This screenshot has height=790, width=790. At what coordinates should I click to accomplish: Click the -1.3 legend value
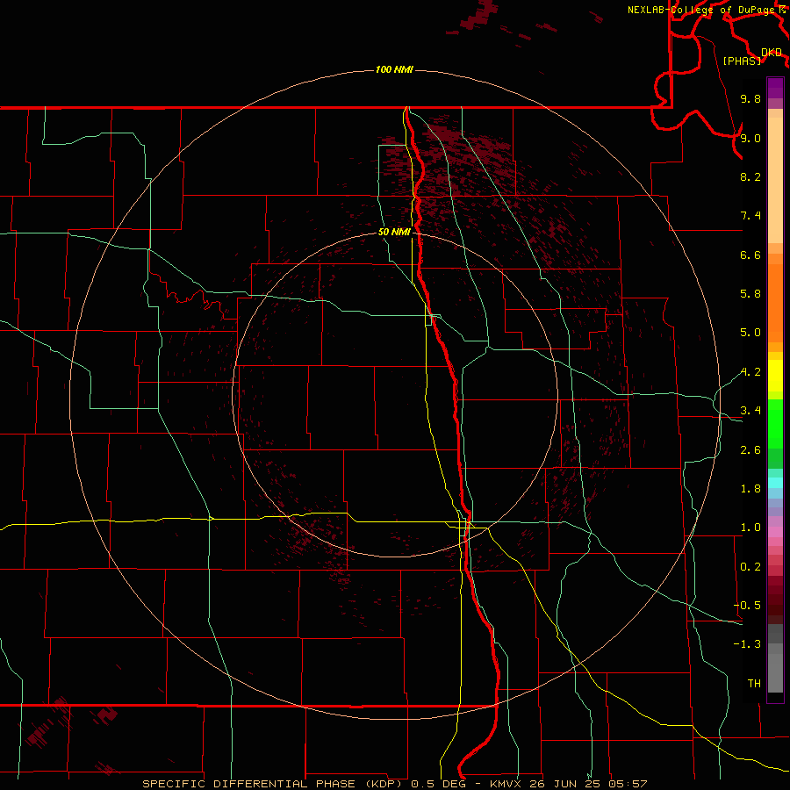[747, 644]
